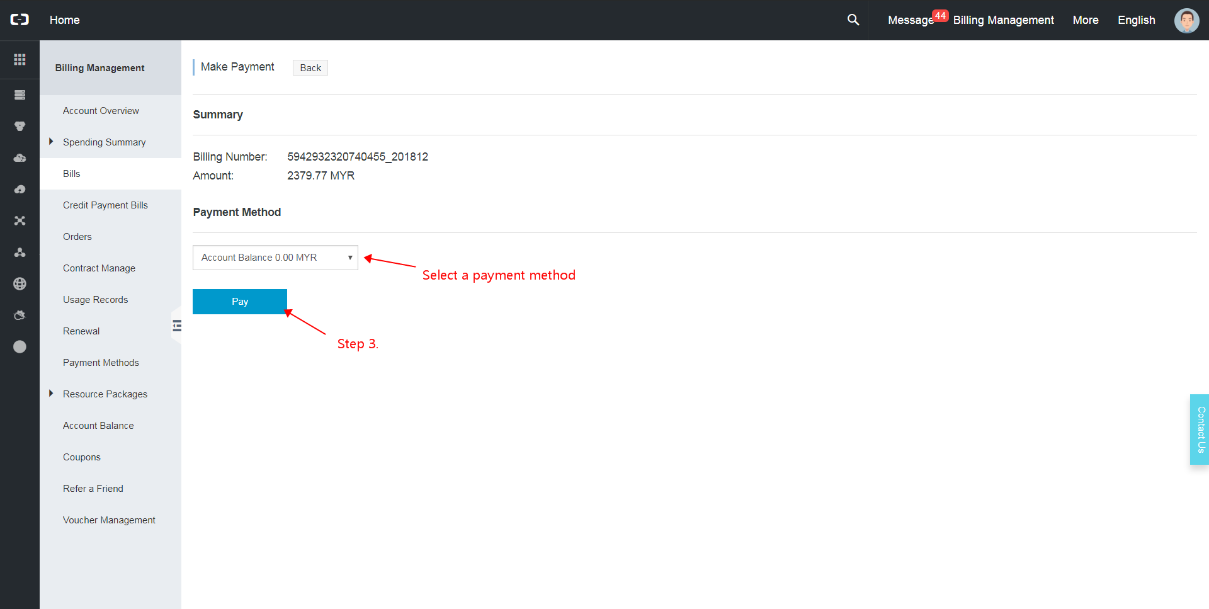Open Resource Packages in sidebar
This screenshot has width=1209, height=609.
[105, 394]
